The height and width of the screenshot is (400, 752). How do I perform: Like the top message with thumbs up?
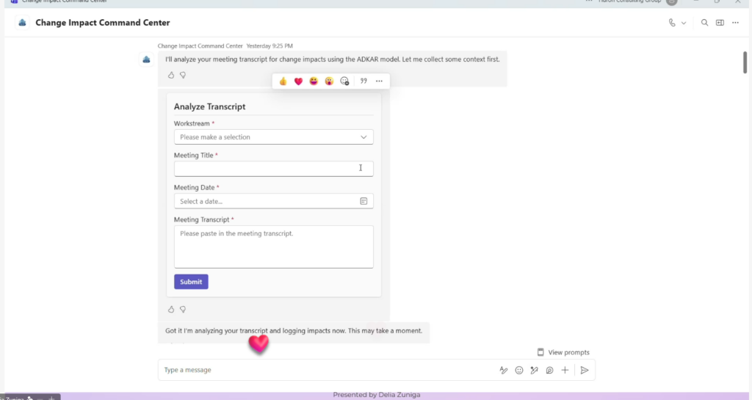(x=171, y=75)
